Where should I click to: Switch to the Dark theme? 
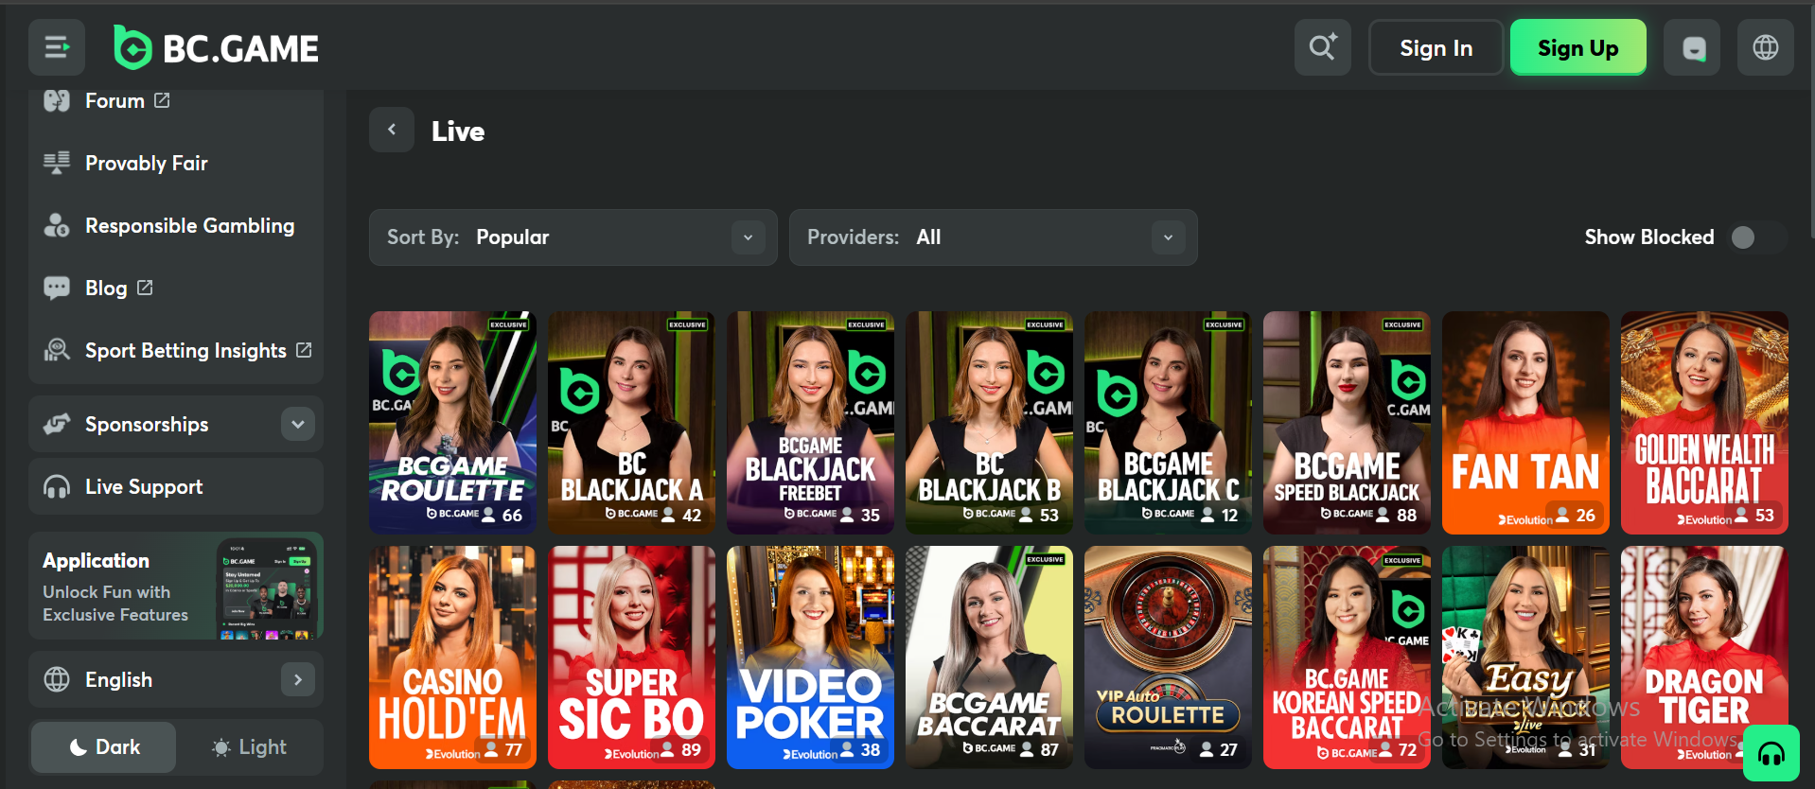point(103,747)
